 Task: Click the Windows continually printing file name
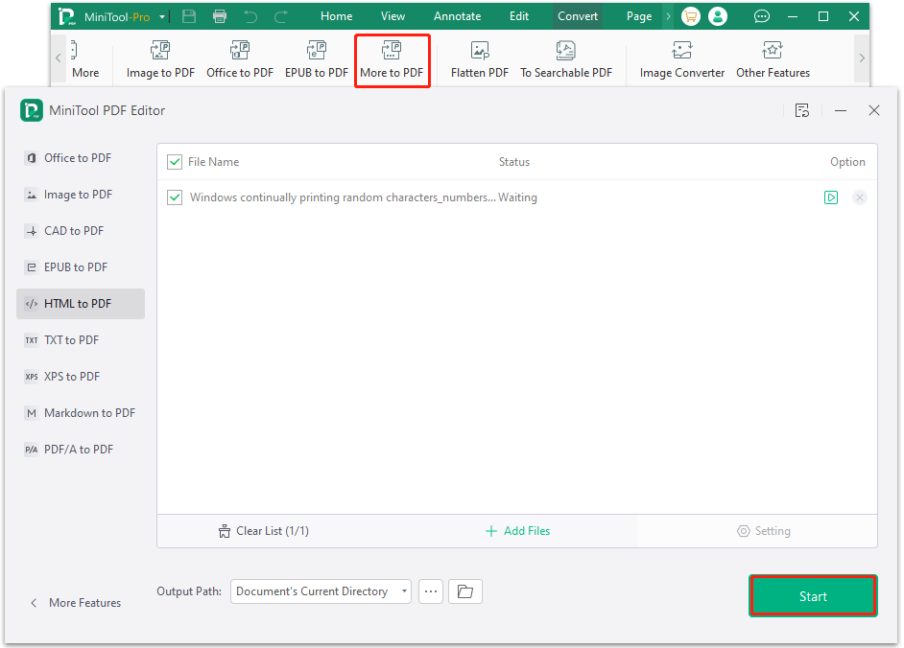343,197
